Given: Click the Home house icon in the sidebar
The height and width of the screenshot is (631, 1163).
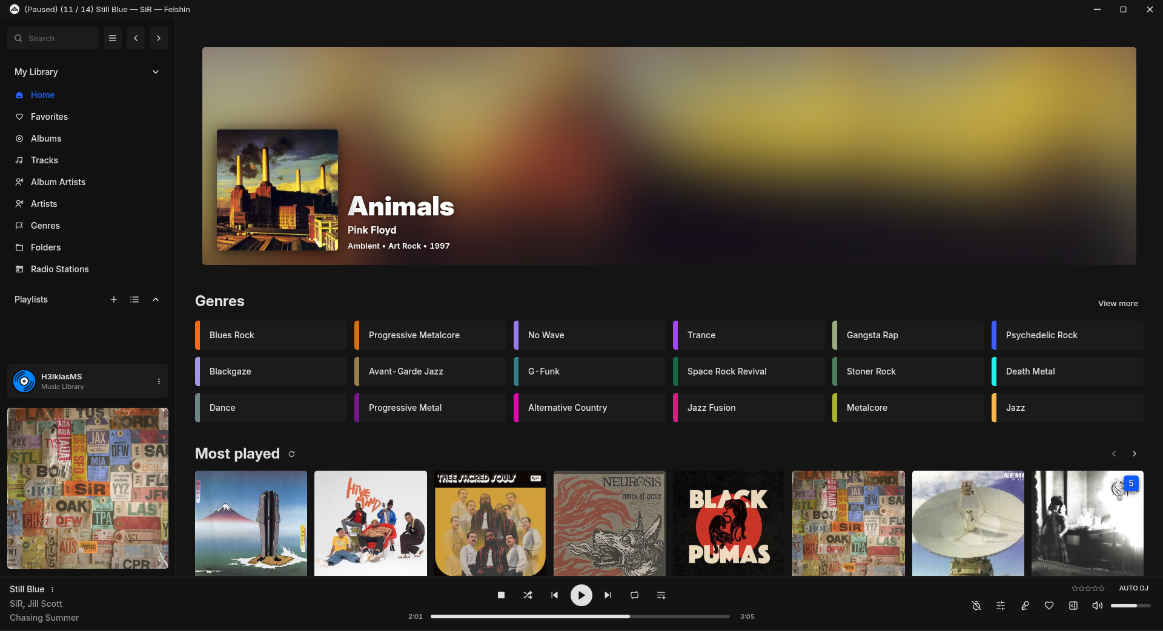Looking at the screenshot, I should pyautogui.click(x=19, y=95).
